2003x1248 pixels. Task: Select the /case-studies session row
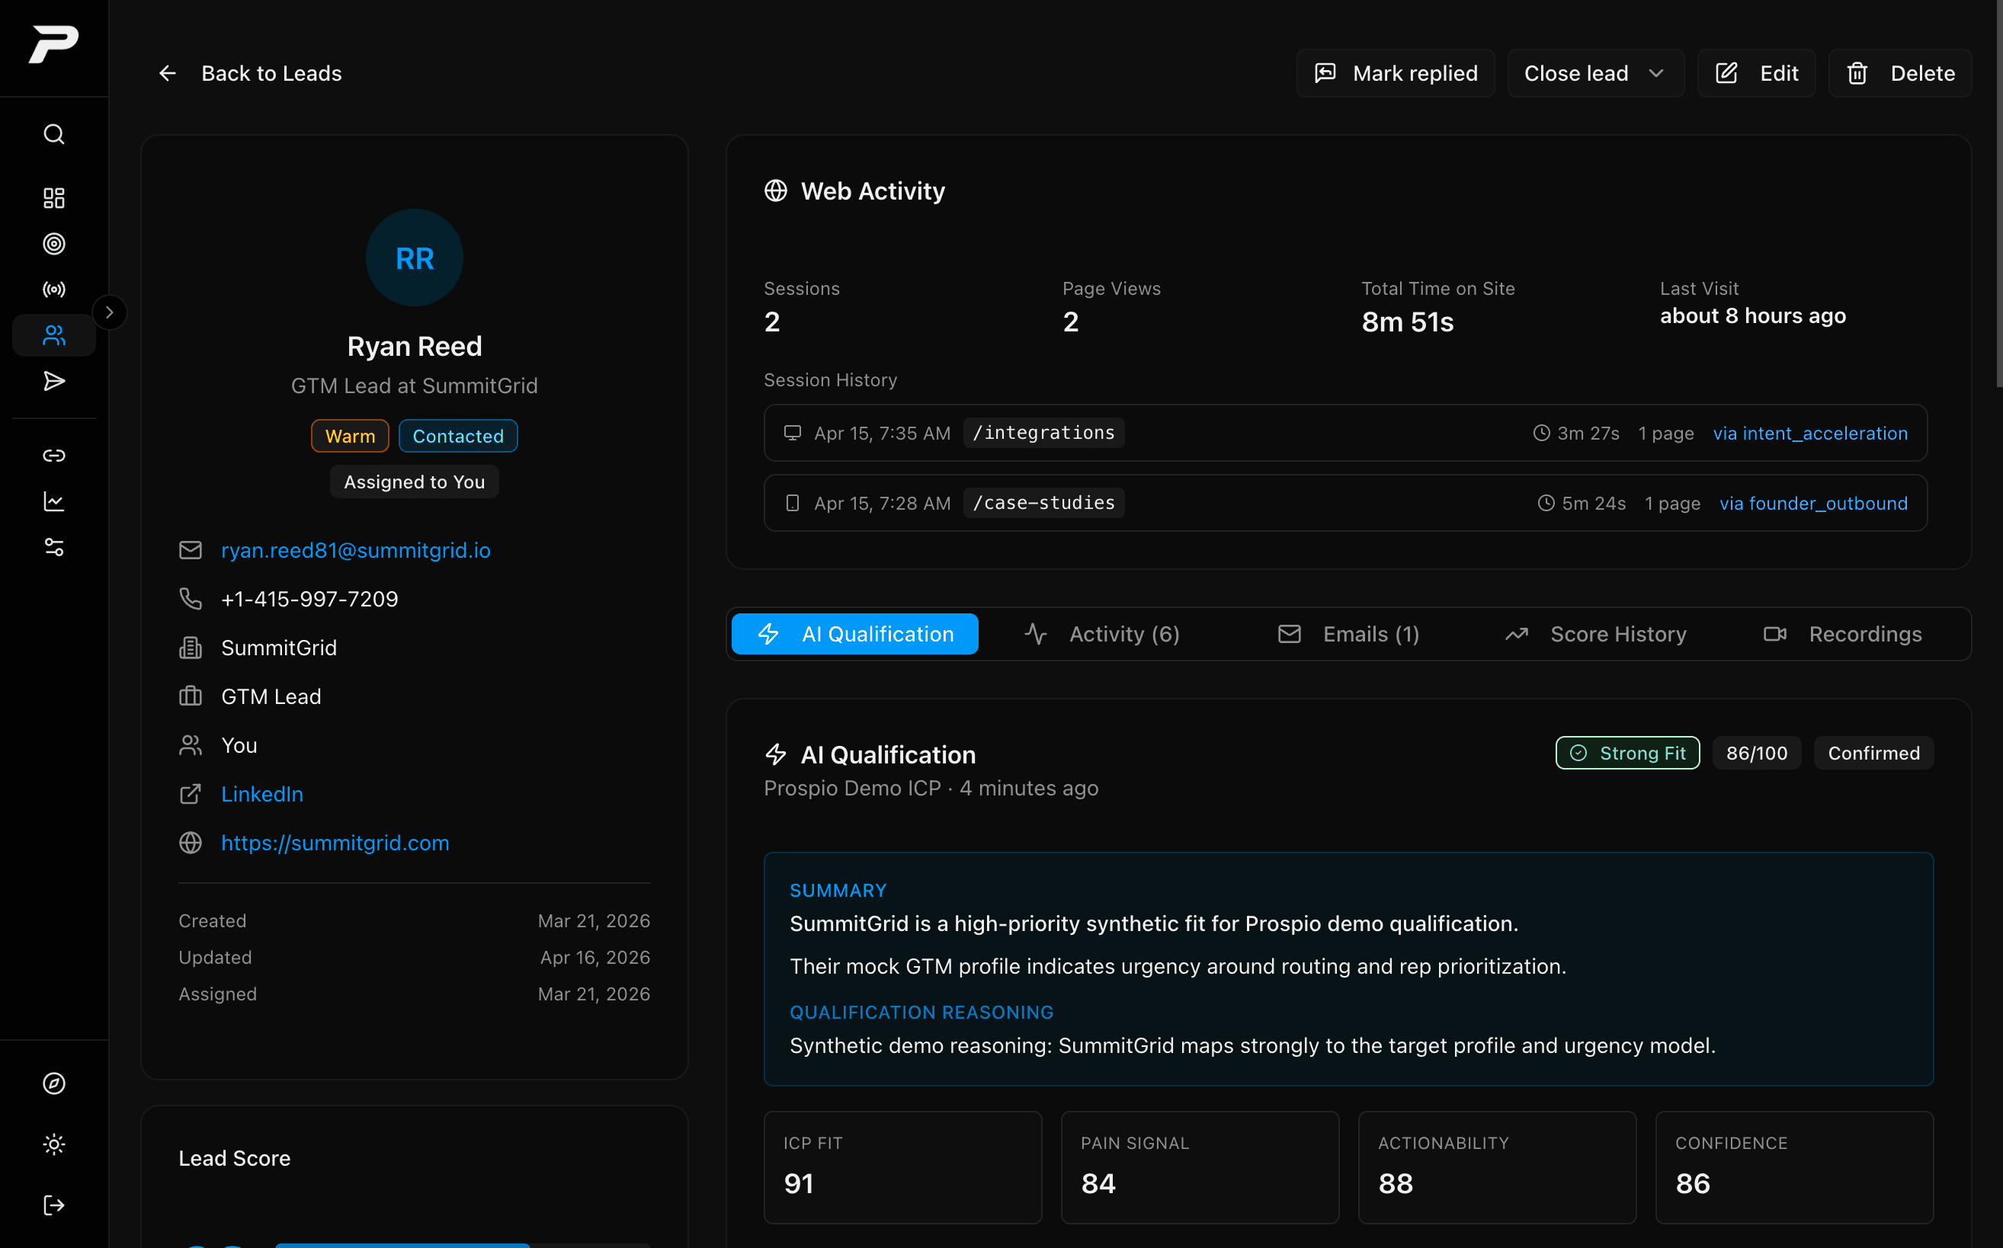click(1345, 503)
